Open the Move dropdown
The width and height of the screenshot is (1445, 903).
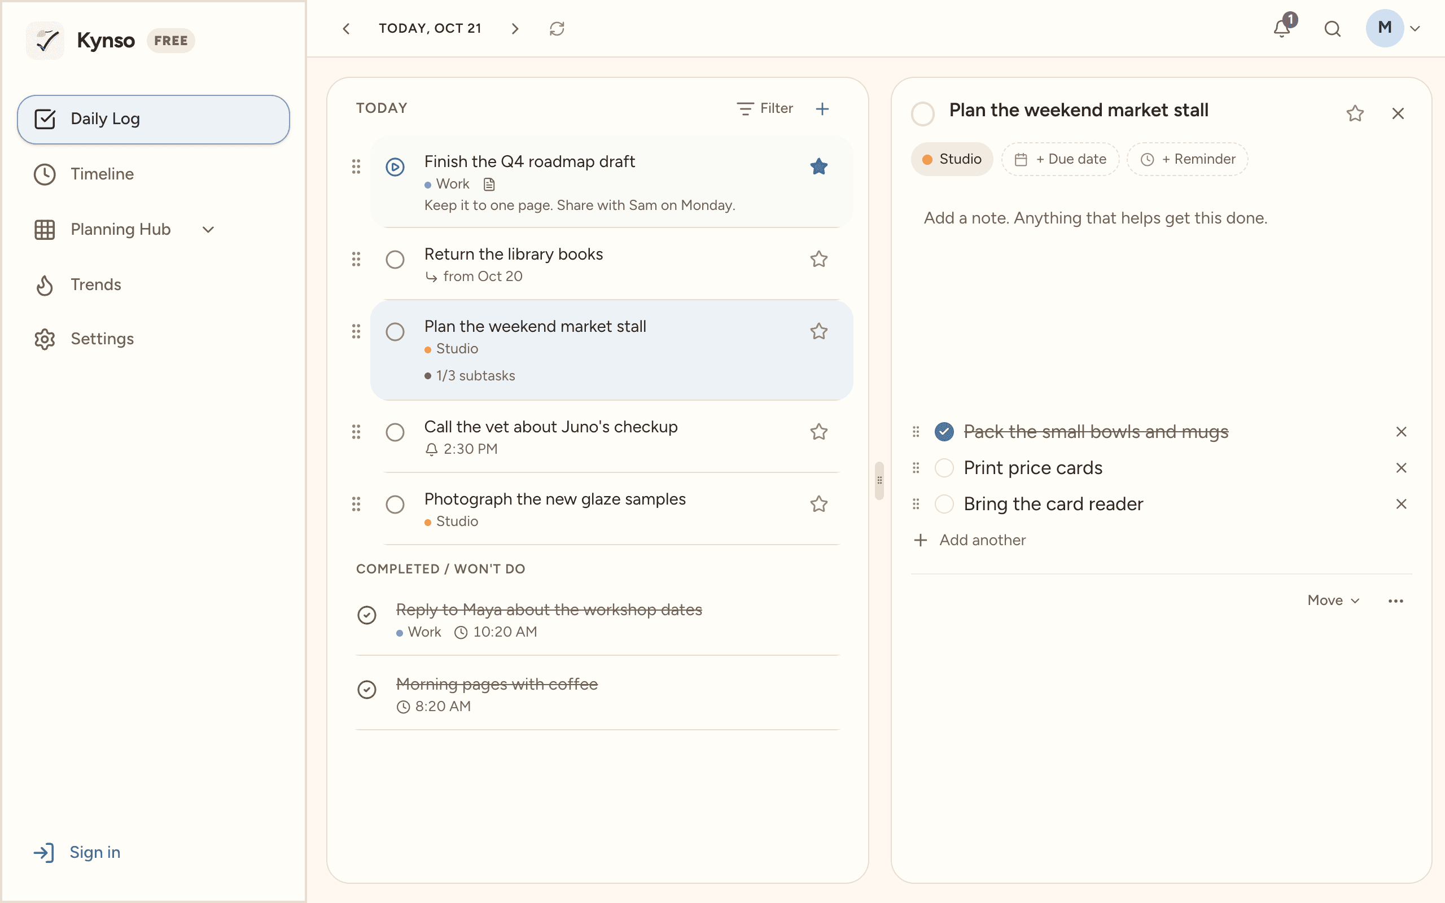click(x=1334, y=601)
